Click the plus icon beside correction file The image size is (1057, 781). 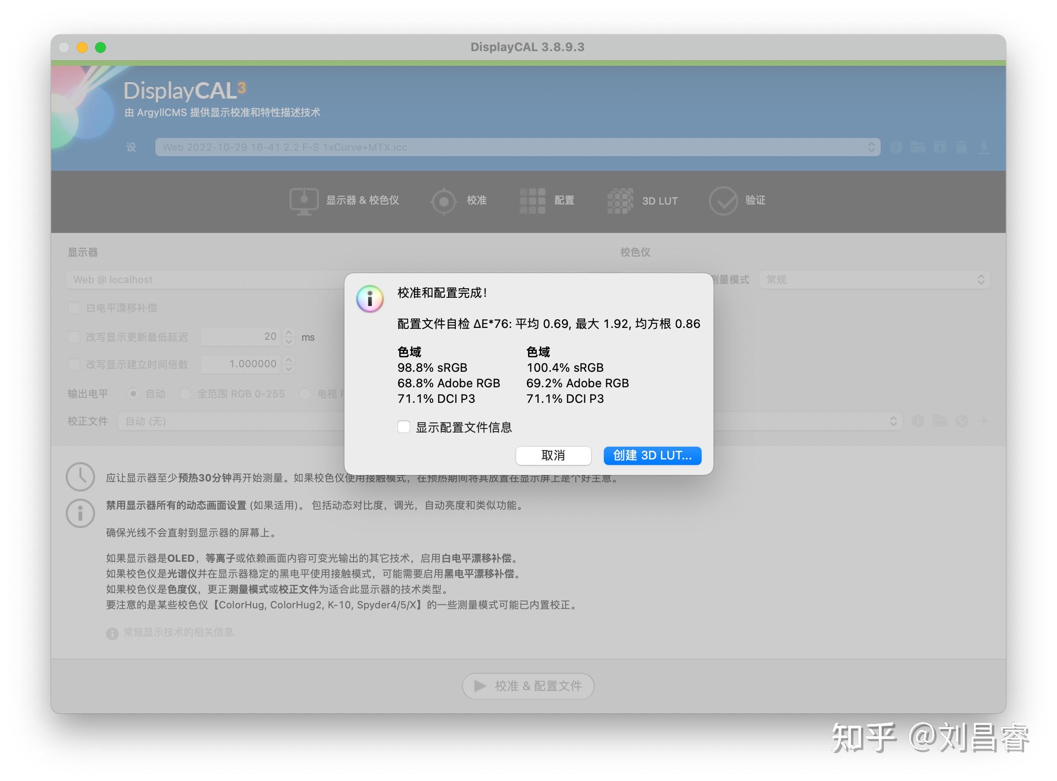pyautogui.click(x=984, y=421)
